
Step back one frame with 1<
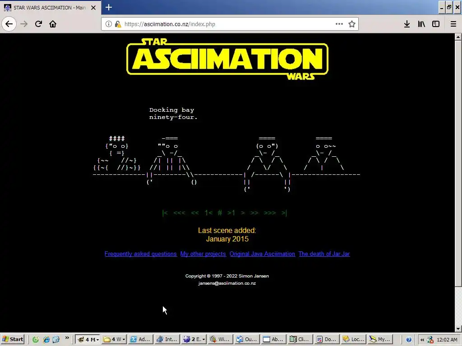coord(208,213)
